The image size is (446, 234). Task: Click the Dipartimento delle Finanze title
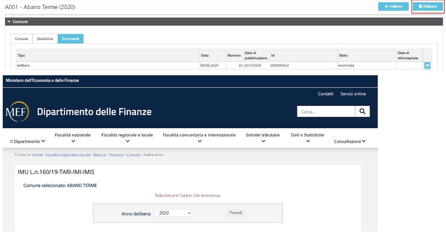pyautogui.click(x=94, y=112)
